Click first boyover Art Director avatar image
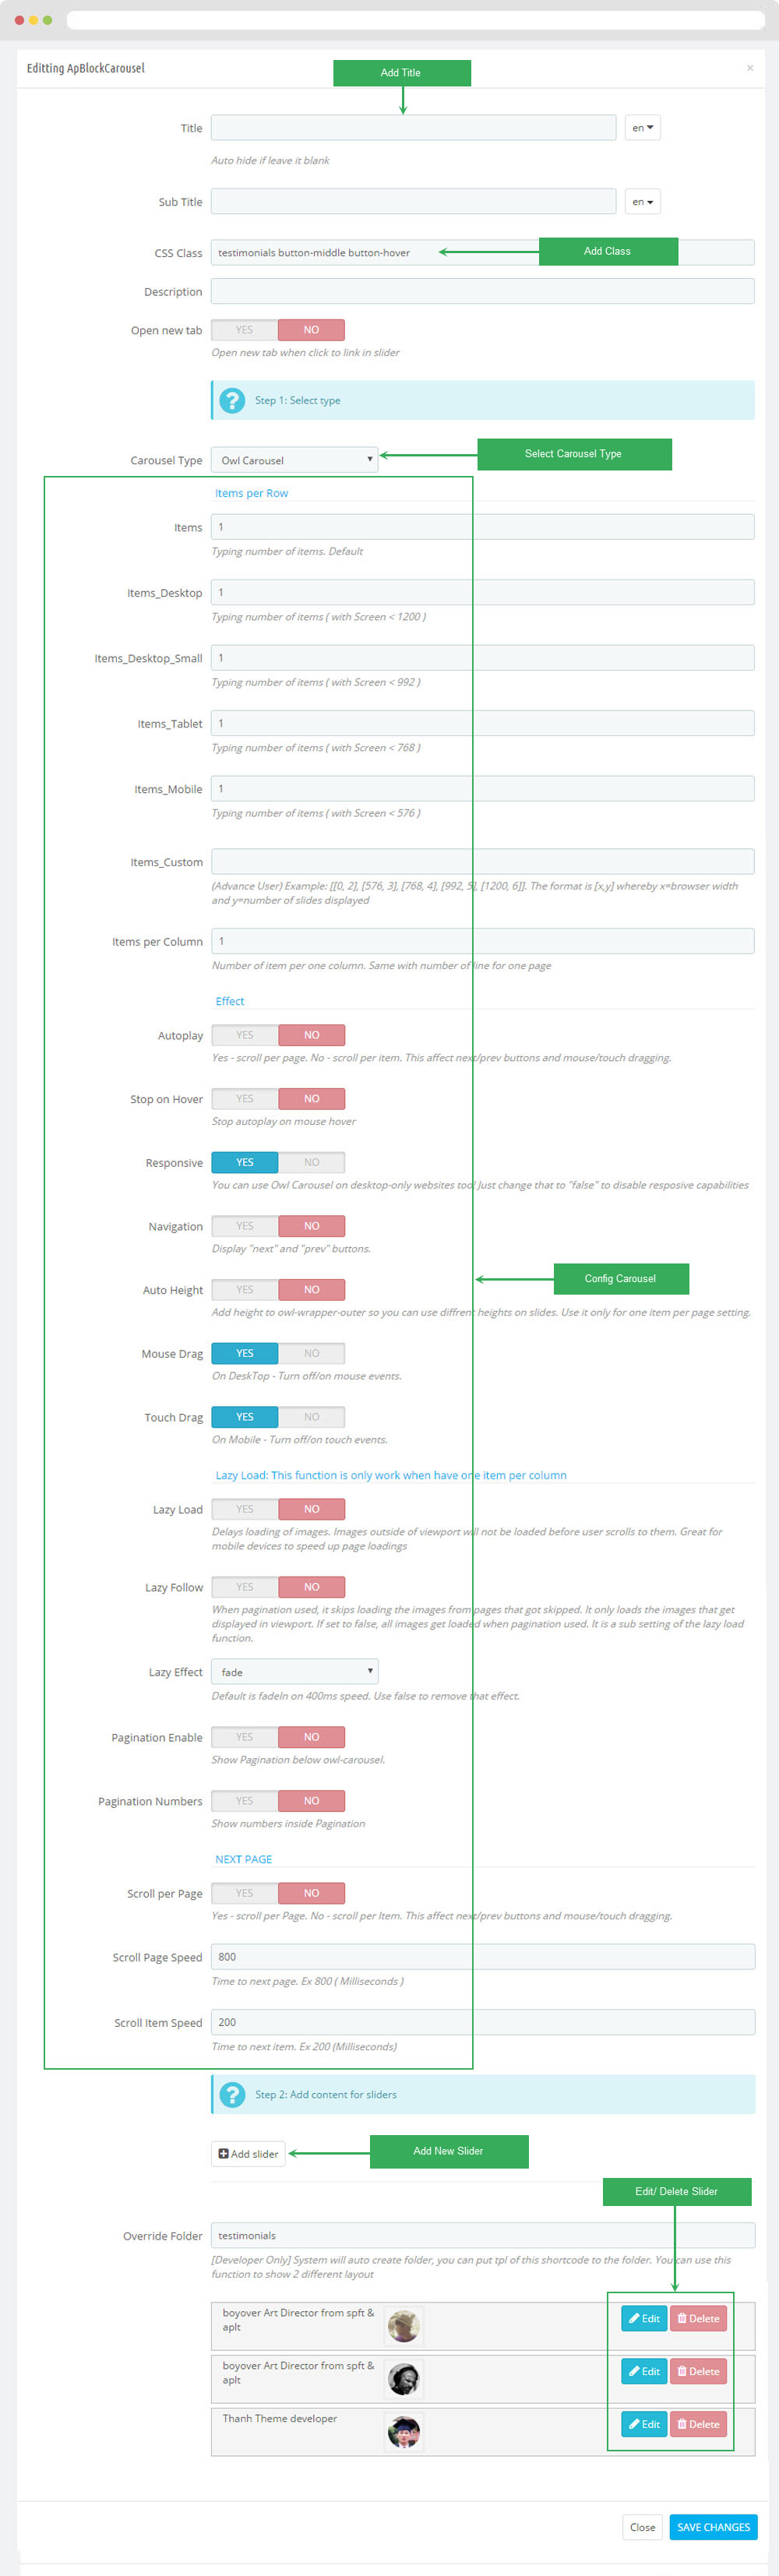The image size is (779, 2576). pos(404,2326)
